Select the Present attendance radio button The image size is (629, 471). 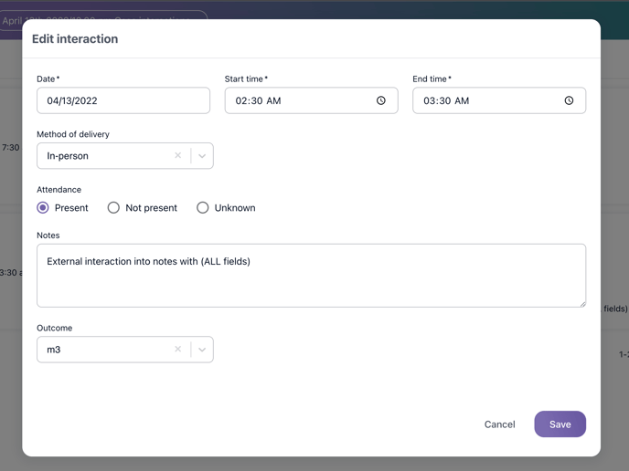tap(43, 208)
